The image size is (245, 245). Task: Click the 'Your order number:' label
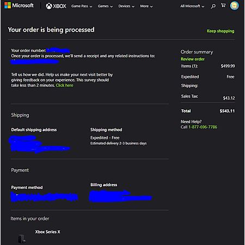tap(28, 51)
